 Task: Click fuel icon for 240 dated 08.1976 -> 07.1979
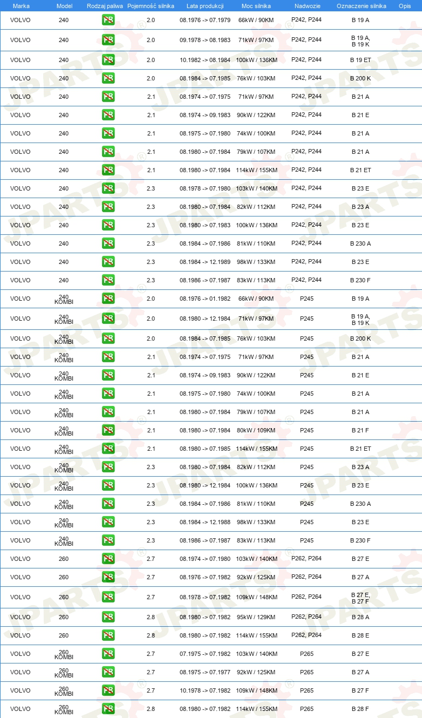click(108, 20)
